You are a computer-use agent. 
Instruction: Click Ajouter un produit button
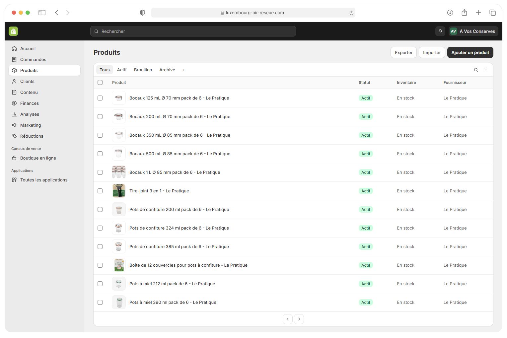coord(470,52)
